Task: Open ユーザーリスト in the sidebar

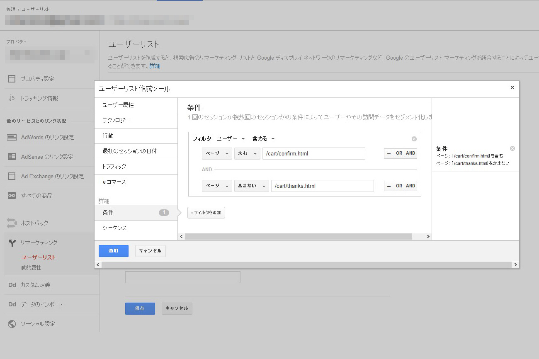Action: tap(38, 257)
